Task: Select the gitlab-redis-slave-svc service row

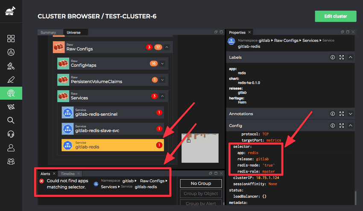Action: 113,129
